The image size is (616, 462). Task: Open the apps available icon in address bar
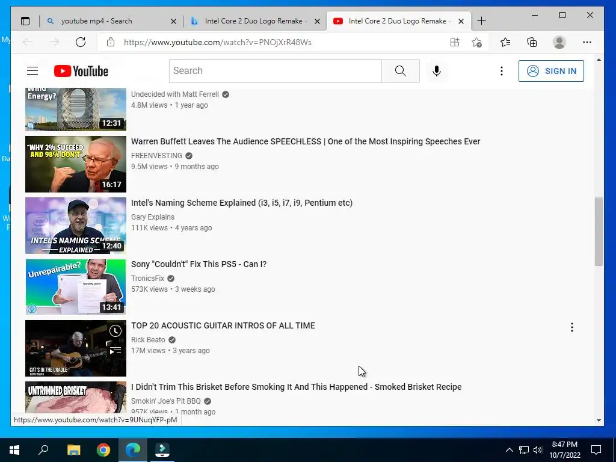click(455, 42)
